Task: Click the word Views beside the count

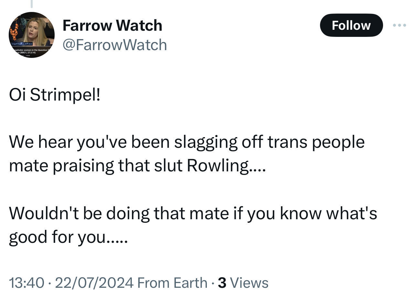Action: (249, 283)
